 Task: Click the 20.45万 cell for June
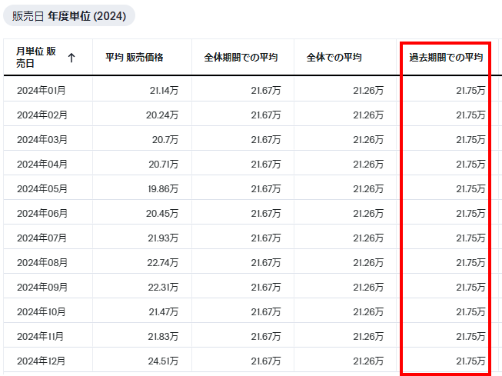(x=164, y=214)
